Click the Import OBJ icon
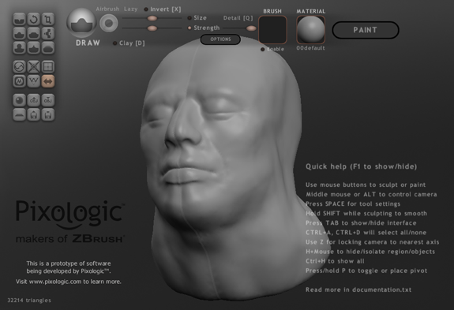The width and height of the screenshot is (454, 310). tap(34, 100)
